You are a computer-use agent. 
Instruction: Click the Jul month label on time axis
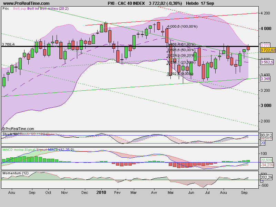coord(207,193)
